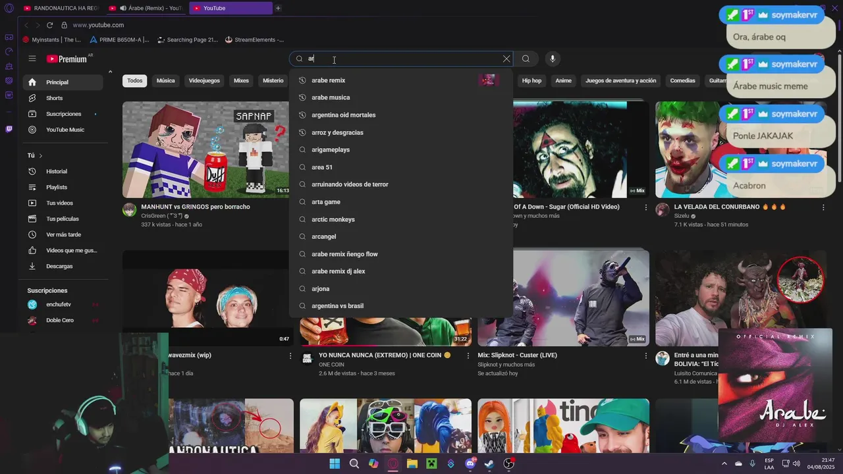Start voice search with microphone

[553, 59]
